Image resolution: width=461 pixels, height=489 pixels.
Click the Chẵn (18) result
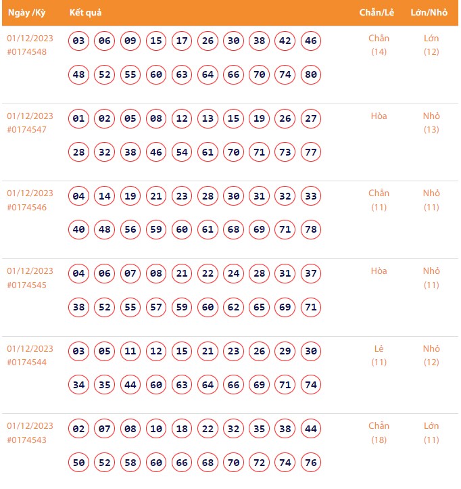379,433
